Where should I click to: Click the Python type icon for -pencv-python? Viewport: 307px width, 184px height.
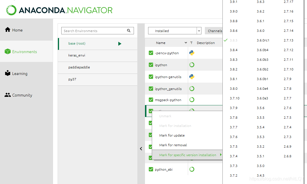pos(192,53)
